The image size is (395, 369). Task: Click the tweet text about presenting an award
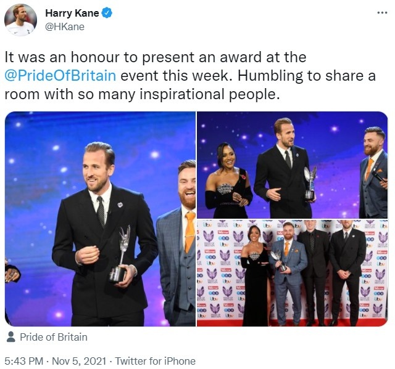point(190,75)
